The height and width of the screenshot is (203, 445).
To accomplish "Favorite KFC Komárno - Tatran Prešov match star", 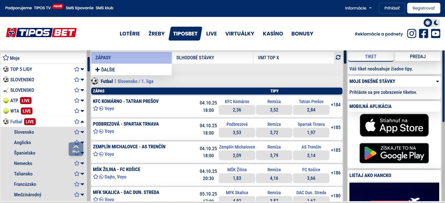I will [x=96, y=108].
